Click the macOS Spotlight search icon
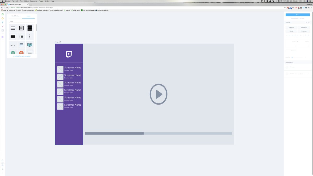Viewport: 313px width, 176px height. coord(304,1)
